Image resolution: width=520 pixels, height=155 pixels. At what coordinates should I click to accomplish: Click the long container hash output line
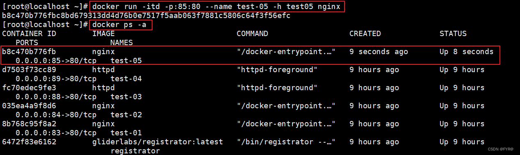[x=146, y=16]
